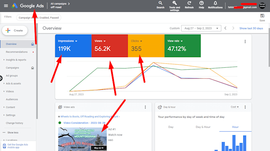The height and width of the screenshot is (151, 270).
Task: Open Ad groups page
Action: (x=12, y=76)
